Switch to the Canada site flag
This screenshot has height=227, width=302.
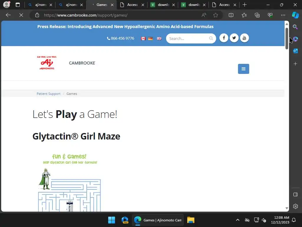143,38
